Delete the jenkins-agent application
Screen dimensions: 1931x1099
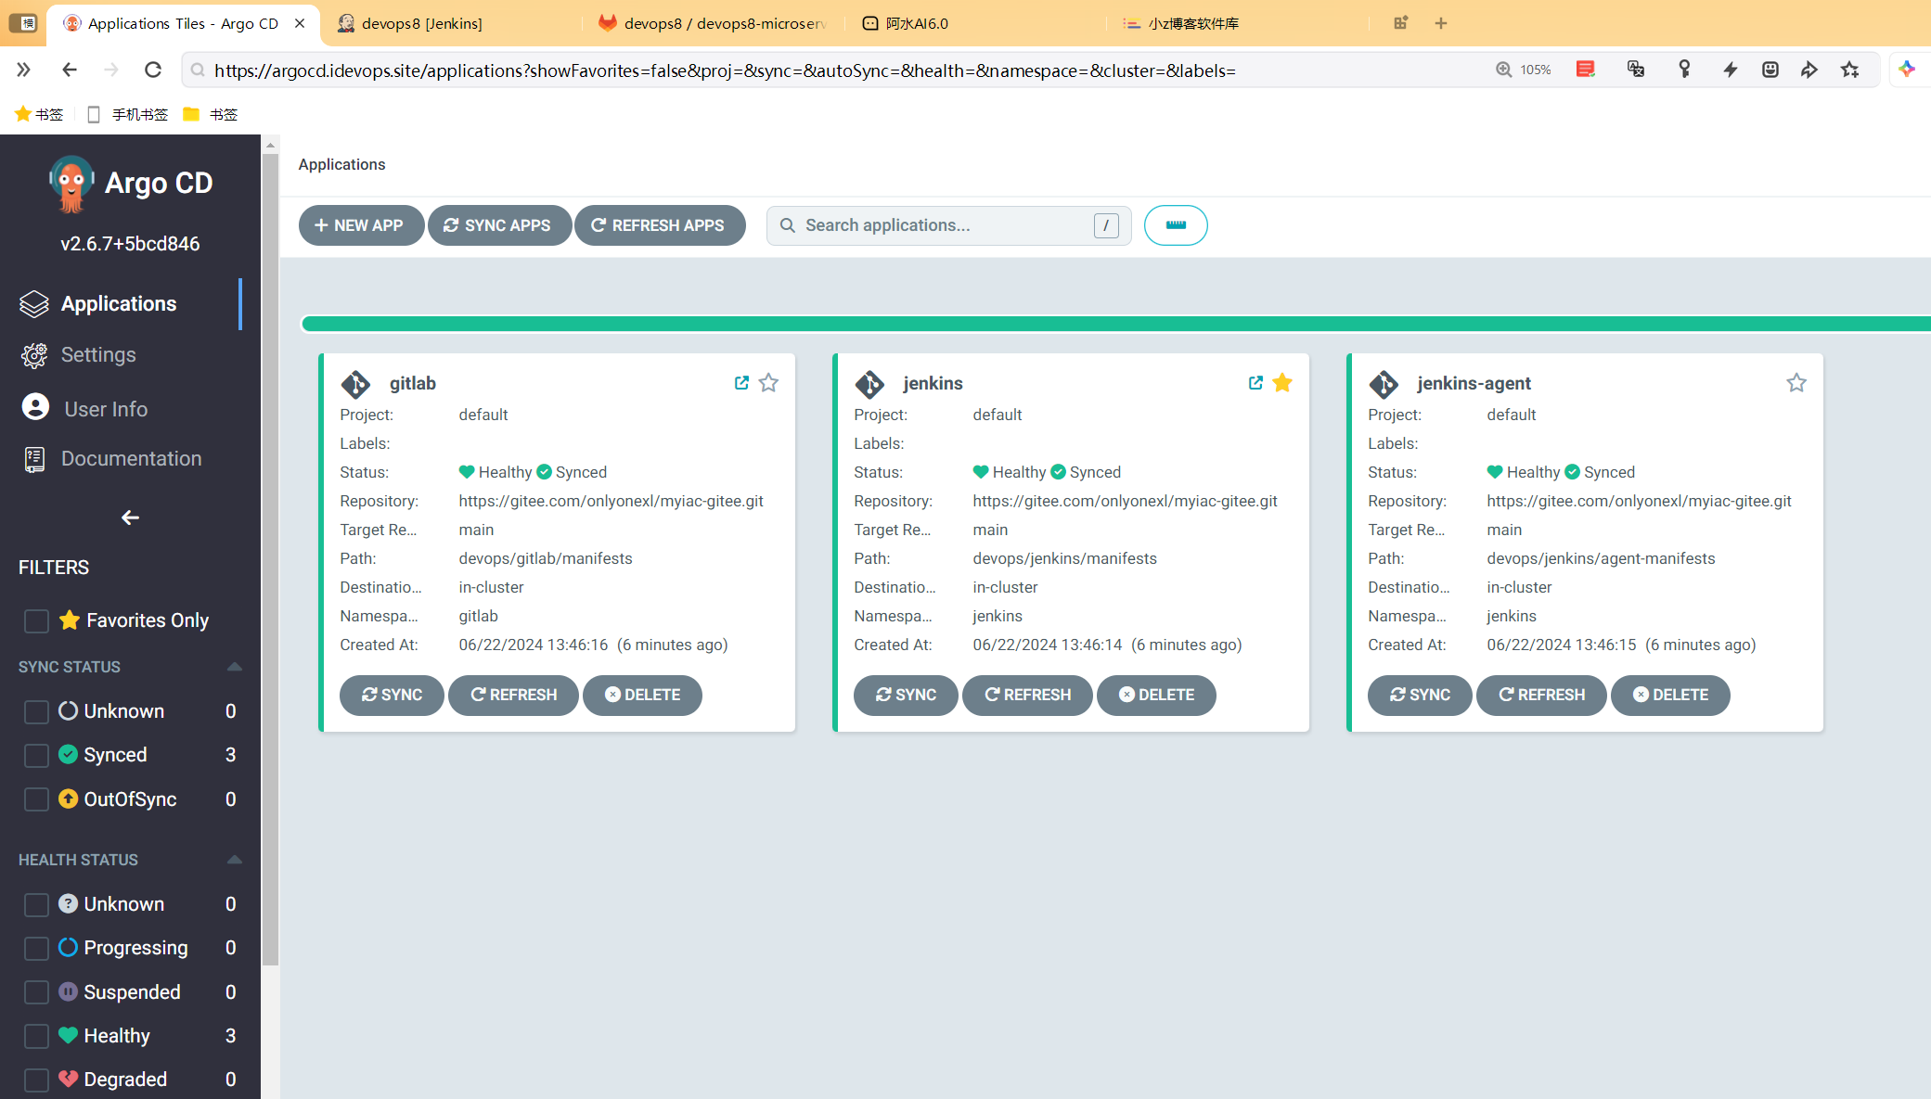point(1670,696)
